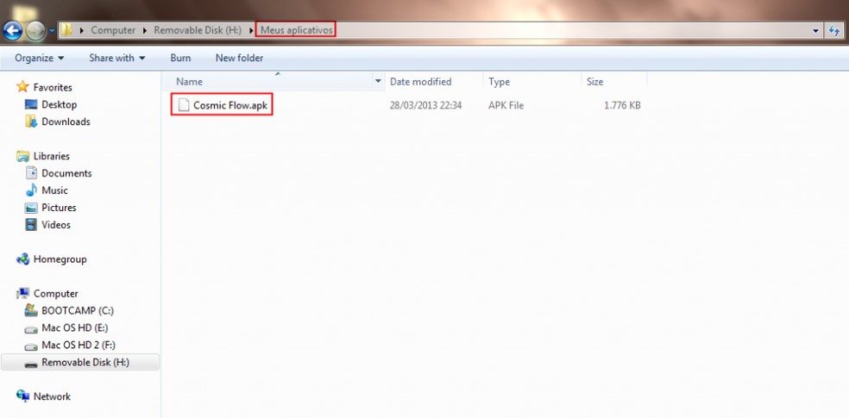Click the Forward navigation arrow button
The image size is (849, 418).
(35, 31)
